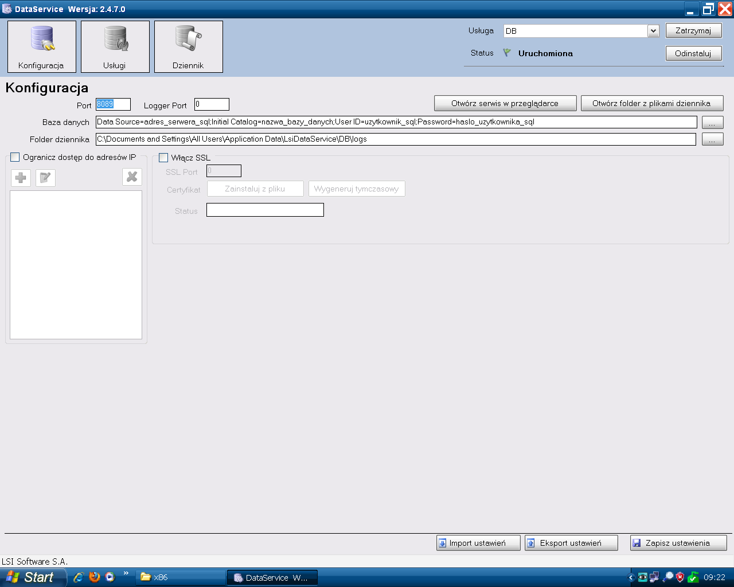Launch Internet Explorer from quick launch
734x587 pixels.
(79, 577)
